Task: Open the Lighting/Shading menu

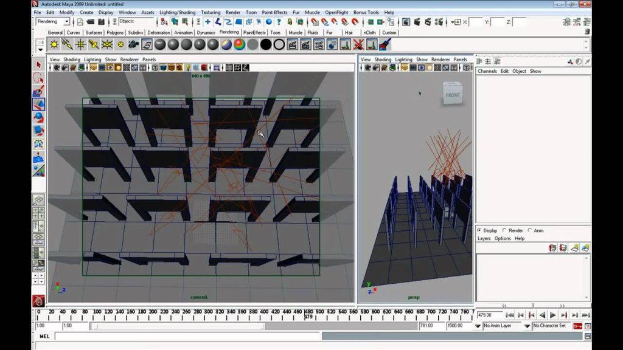Action: tap(177, 12)
